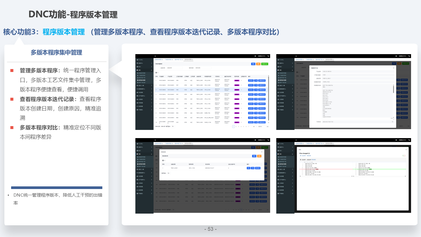Open column settings dropdown in history dialog
This screenshot has width=421, height=237.
pos(164,160)
